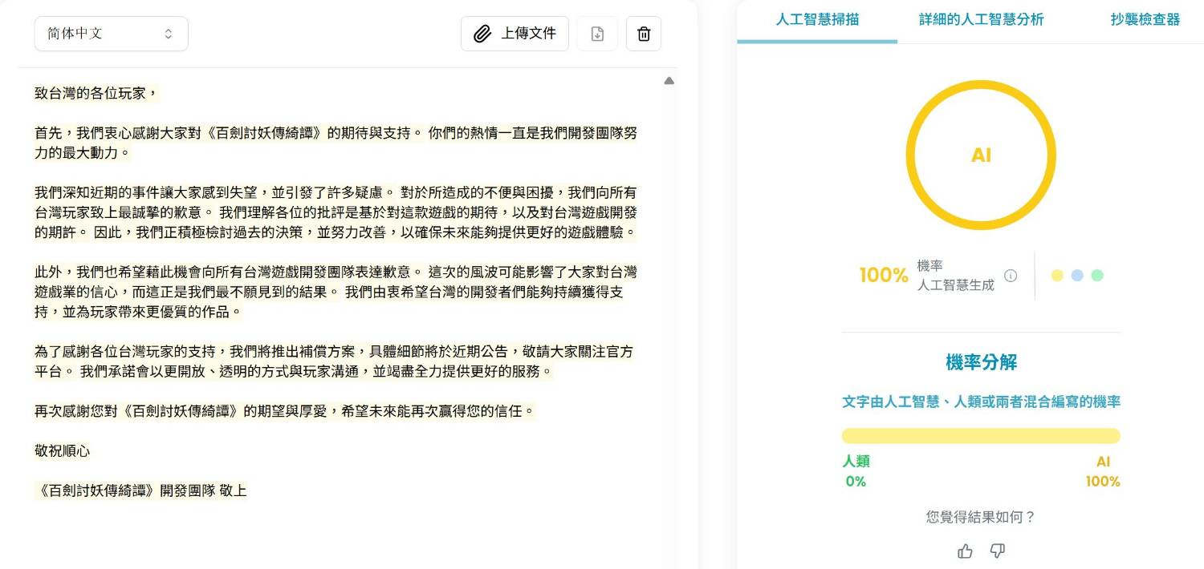Open the 简体中文 language dropdown

coord(111,34)
